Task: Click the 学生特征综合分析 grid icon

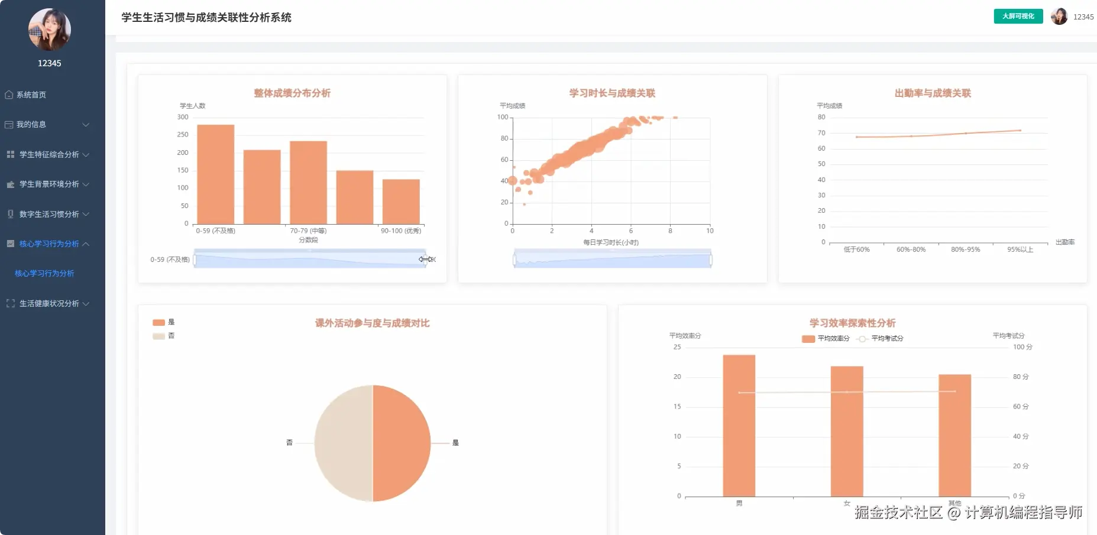Action: click(10, 154)
